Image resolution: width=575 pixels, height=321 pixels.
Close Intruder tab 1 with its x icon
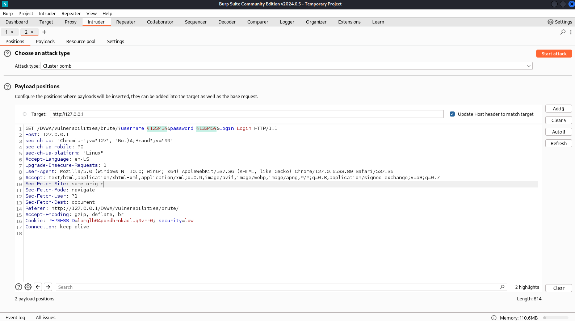pos(12,32)
